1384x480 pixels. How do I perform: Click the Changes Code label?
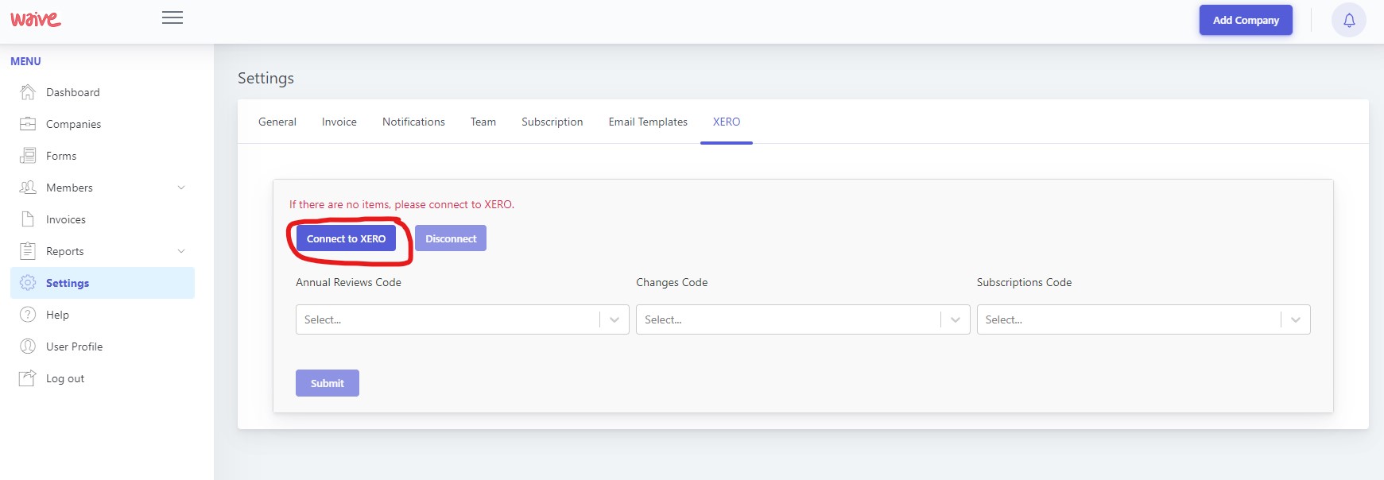click(x=672, y=282)
